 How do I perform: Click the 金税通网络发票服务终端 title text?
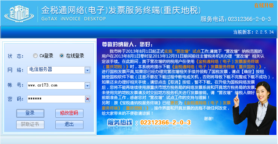[x=121, y=10]
